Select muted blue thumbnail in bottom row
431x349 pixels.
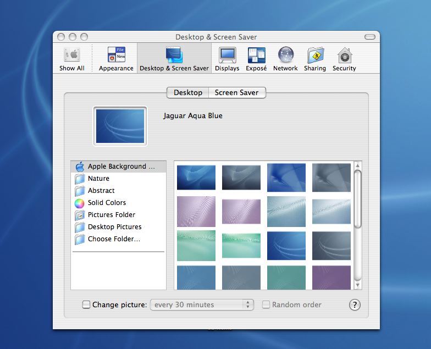coord(196,278)
